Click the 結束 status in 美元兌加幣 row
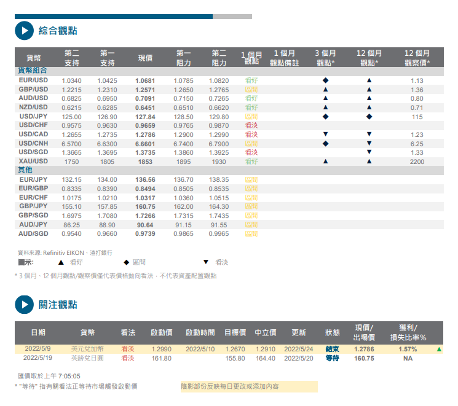This screenshot has width=458, height=406. tap(333, 349)
